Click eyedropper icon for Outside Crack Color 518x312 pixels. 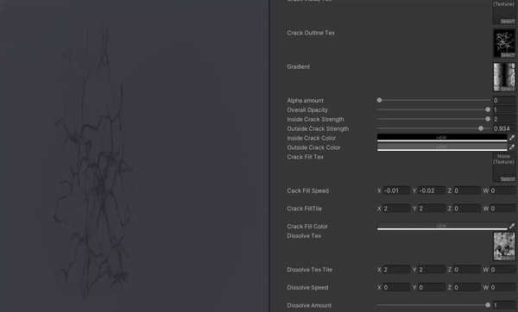pos(512,147)
